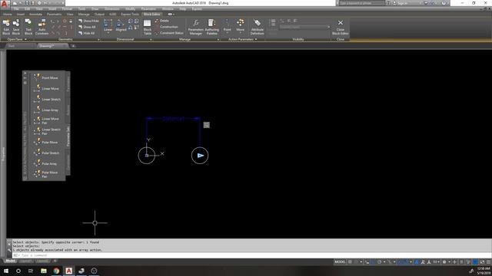Add a new drawing tab
Screen dimensions: 492x276
(x=73, y=46)
